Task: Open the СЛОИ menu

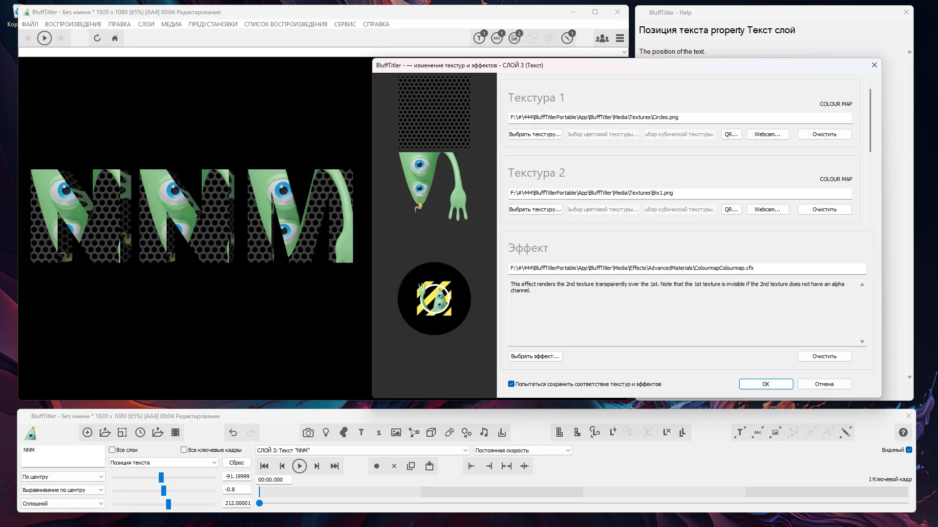Action: click(146, 24)
